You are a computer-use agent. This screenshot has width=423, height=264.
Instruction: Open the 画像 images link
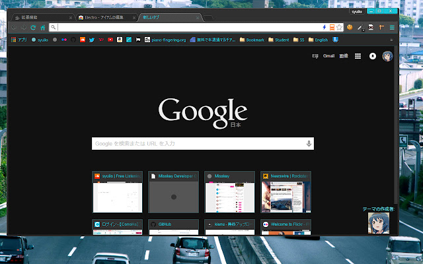[x=344, y=56]
